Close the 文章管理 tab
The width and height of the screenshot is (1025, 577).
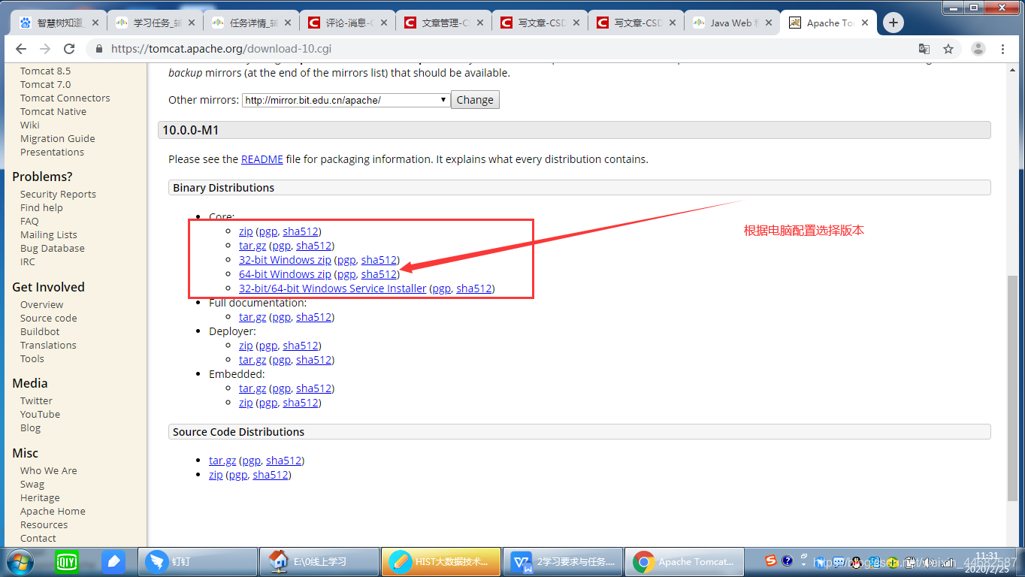pyautogui.click(x=479, y=23)
